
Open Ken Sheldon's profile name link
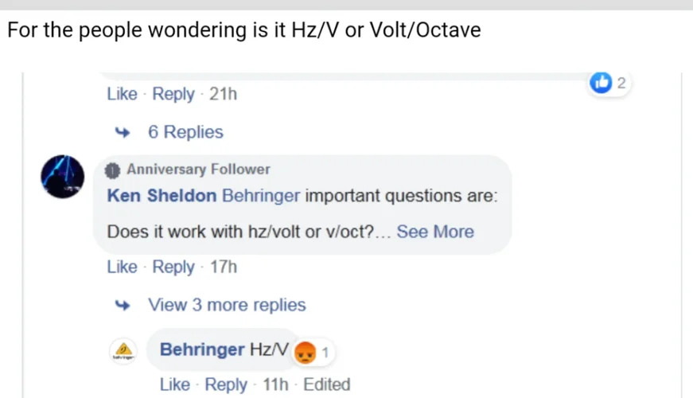pyautogui.click(x=162, y=196)
